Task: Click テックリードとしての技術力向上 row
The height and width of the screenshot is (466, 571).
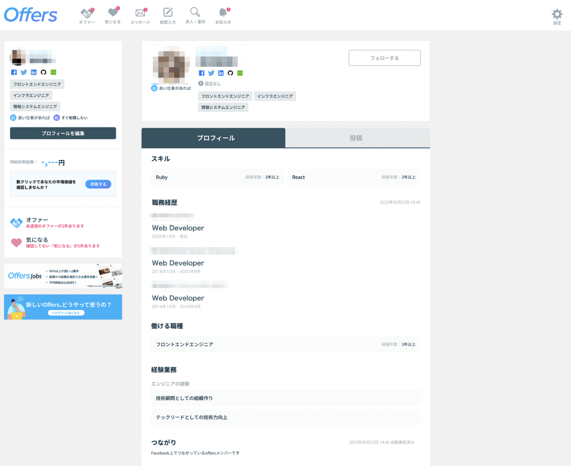Action: pos(286,417)
